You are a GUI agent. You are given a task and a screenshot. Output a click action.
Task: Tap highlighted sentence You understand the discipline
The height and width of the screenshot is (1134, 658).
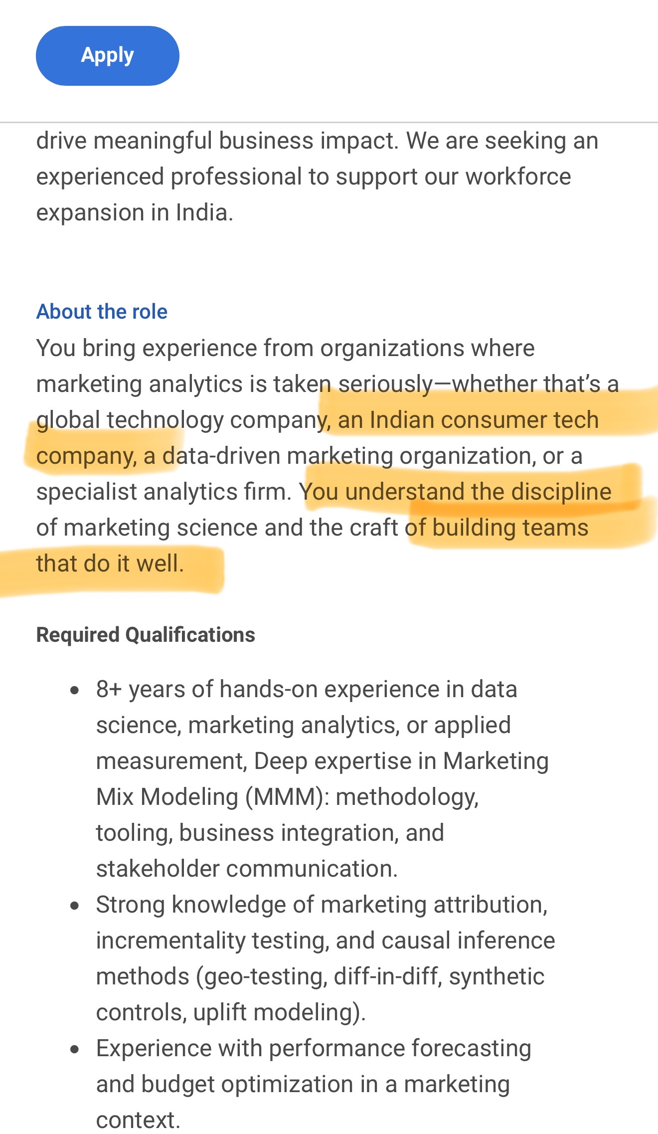click(x=455, y=492)
